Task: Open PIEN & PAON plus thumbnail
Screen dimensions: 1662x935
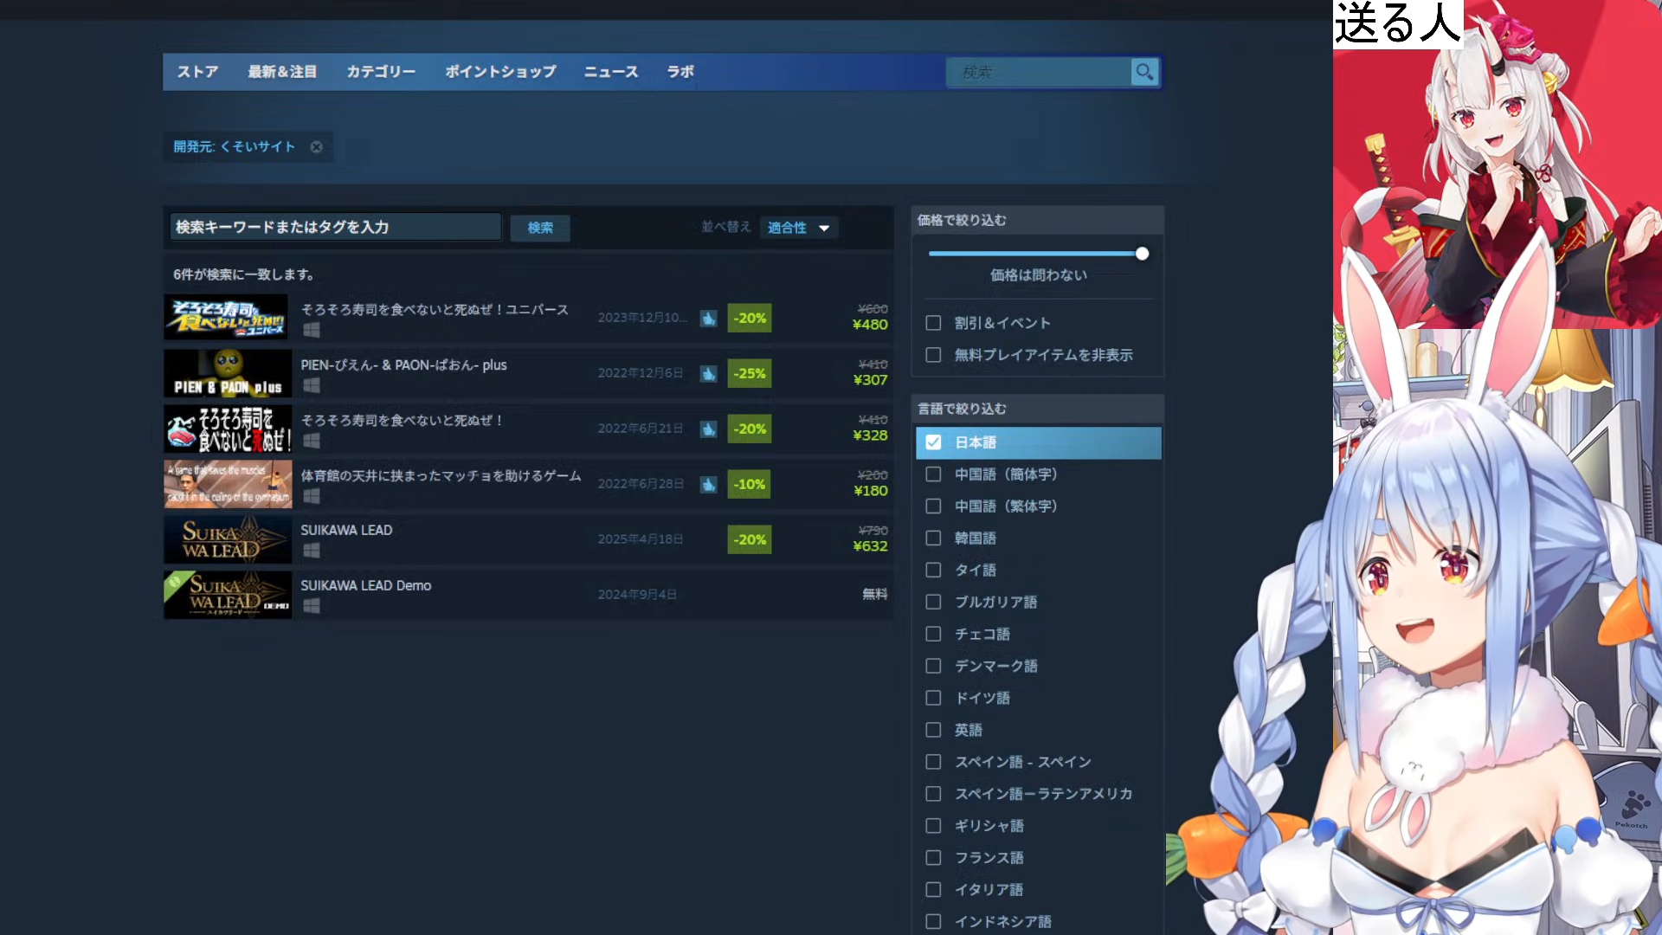Action: coord(228,373)
